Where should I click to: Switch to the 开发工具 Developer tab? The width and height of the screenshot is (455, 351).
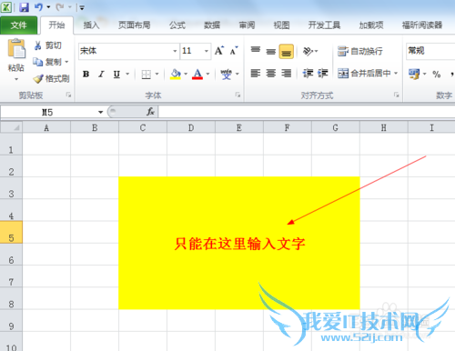coord(324,25)
